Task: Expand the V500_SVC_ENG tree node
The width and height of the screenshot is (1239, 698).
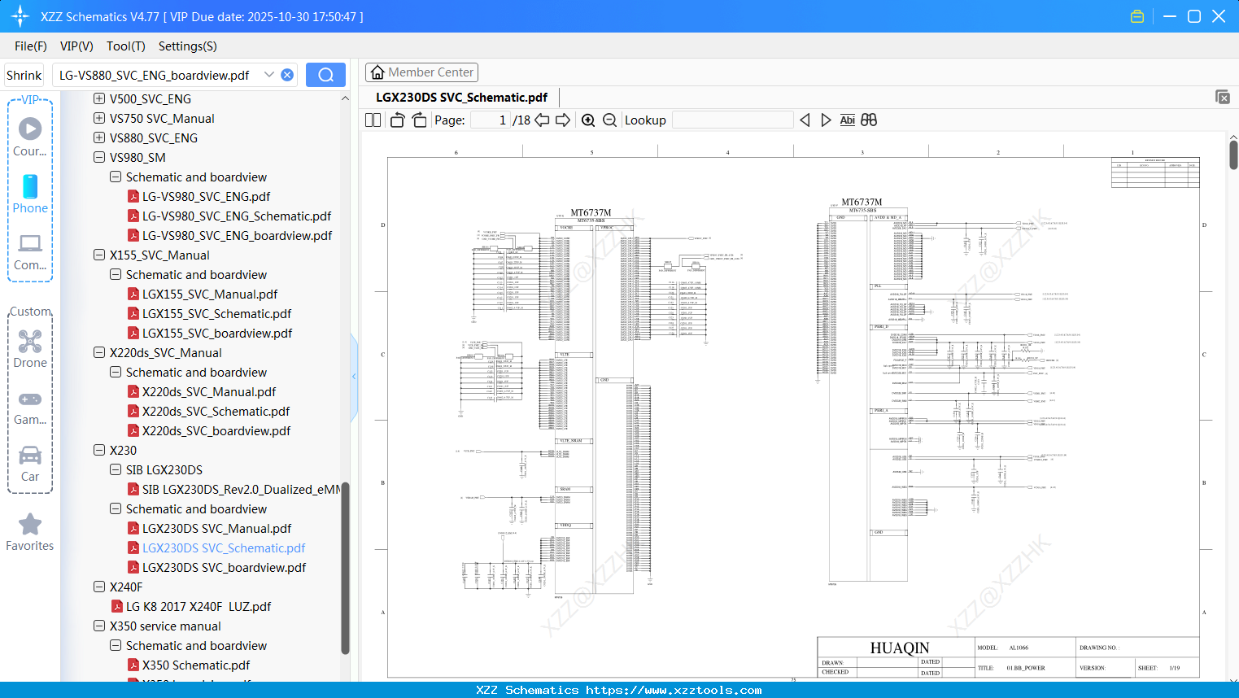Action: click(98, 98)
